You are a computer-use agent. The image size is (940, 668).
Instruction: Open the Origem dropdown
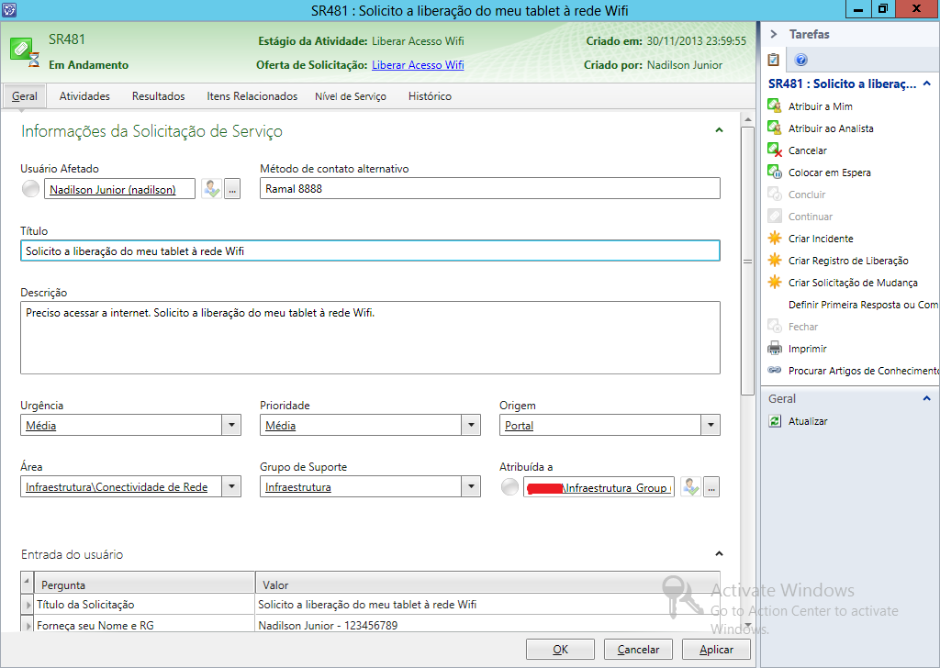coord(711,426)
